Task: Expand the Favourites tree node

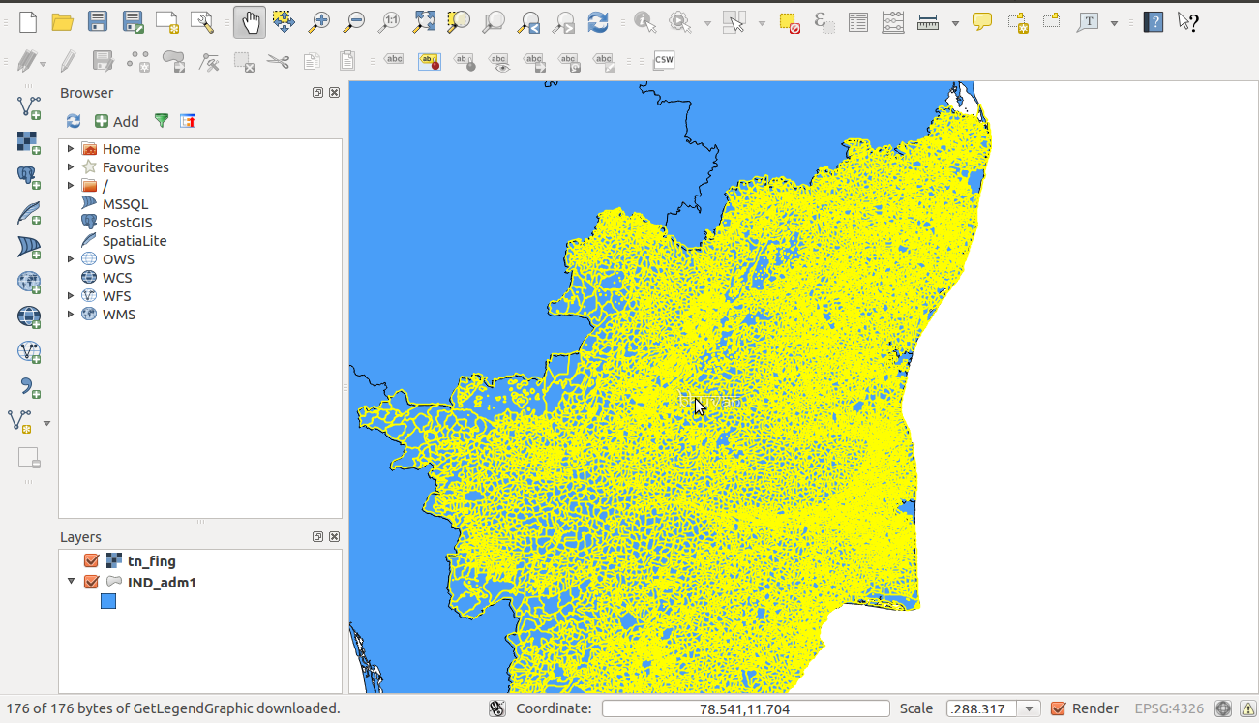Action: click(x=71, y=167)
